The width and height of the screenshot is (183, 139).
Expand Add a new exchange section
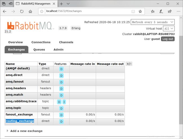tap(26, 131)
